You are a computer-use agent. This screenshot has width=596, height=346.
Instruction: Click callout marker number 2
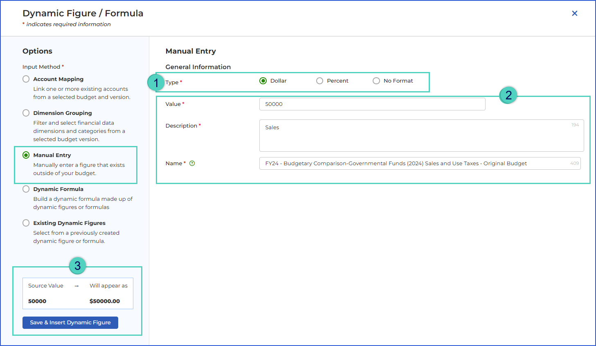(508, 95)
